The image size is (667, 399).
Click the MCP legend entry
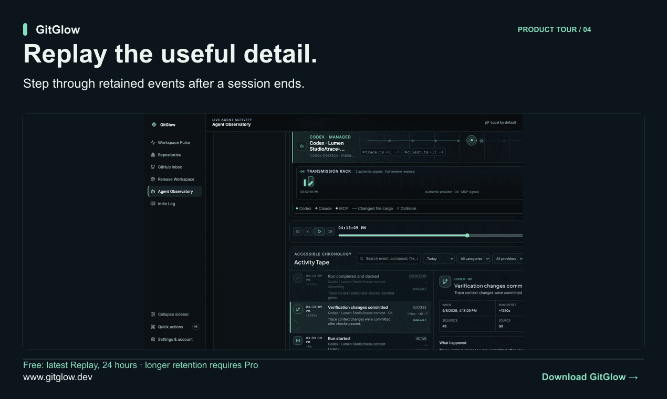[x=342, y=208]
